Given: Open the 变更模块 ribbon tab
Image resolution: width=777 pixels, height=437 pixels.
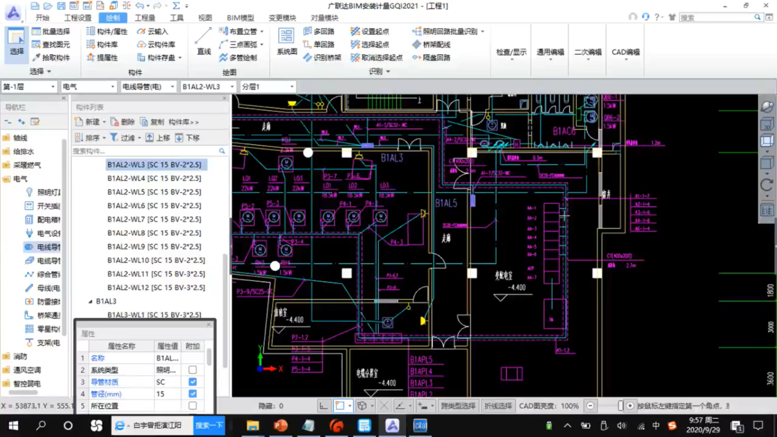Looking at the screenshot, I should 282,18.
